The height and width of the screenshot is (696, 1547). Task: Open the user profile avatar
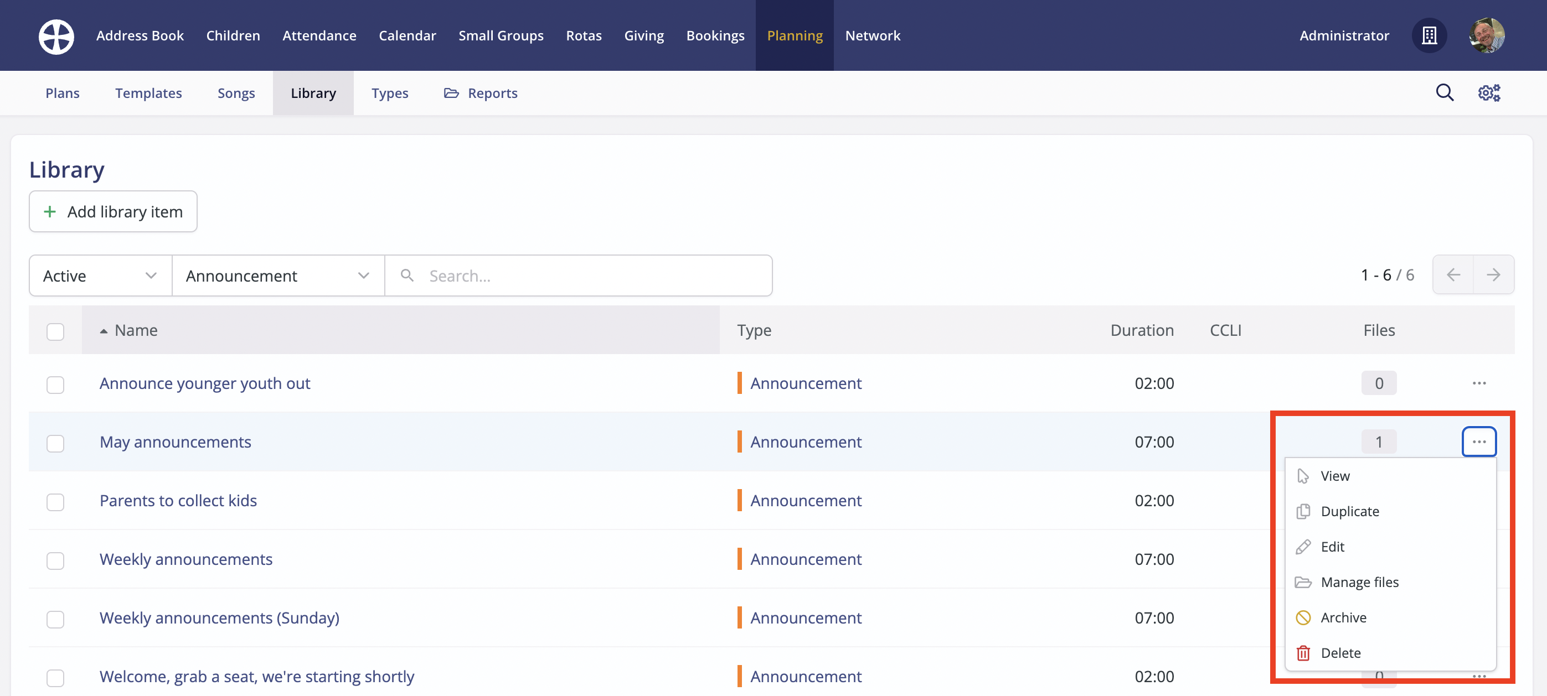pos(1486,36)
